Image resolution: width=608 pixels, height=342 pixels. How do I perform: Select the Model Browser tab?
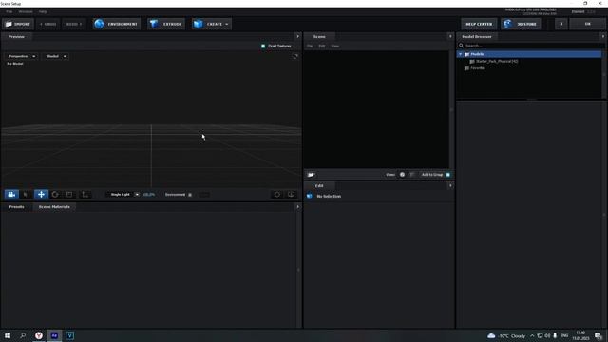477,36
